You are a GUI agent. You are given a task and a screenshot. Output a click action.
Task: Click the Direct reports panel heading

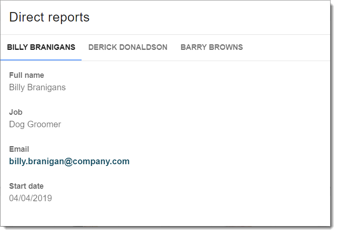[49, 17]
